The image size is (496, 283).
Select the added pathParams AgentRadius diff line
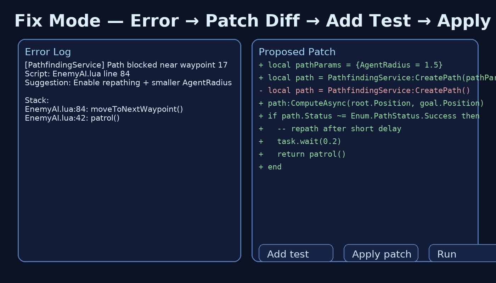[x=351, y=65]
